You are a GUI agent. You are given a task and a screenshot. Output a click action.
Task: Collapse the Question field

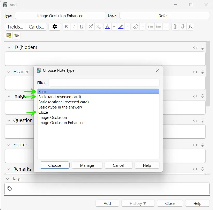[x=9, y=121]
